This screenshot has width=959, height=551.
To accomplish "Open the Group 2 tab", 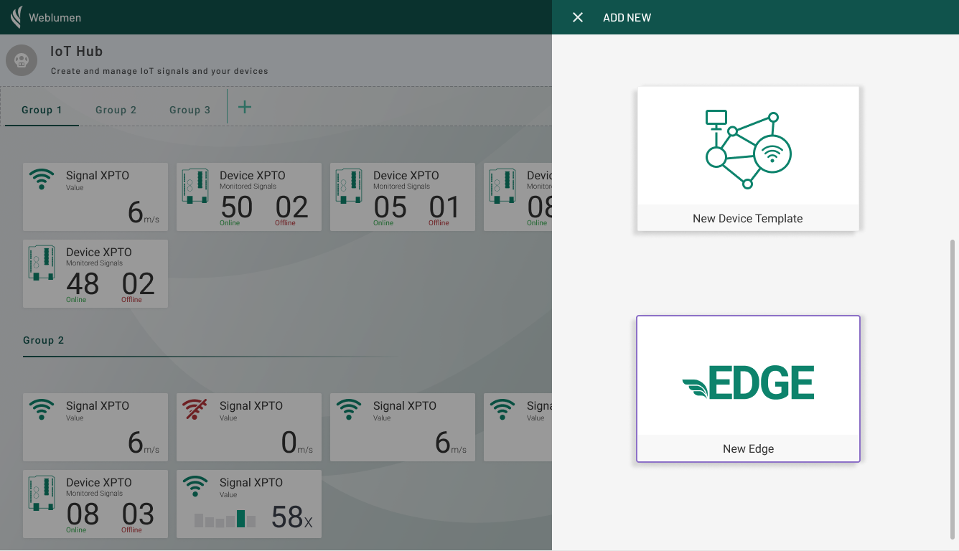I will [x=116, y=110].
